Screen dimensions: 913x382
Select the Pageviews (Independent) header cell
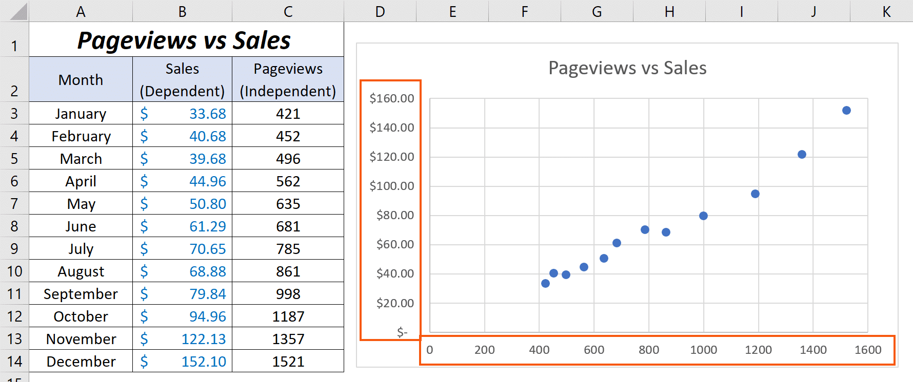pyautogui.click(x=288, y=79)
